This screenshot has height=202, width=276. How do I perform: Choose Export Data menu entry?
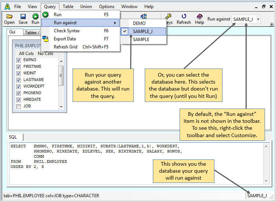click(81, 39)
